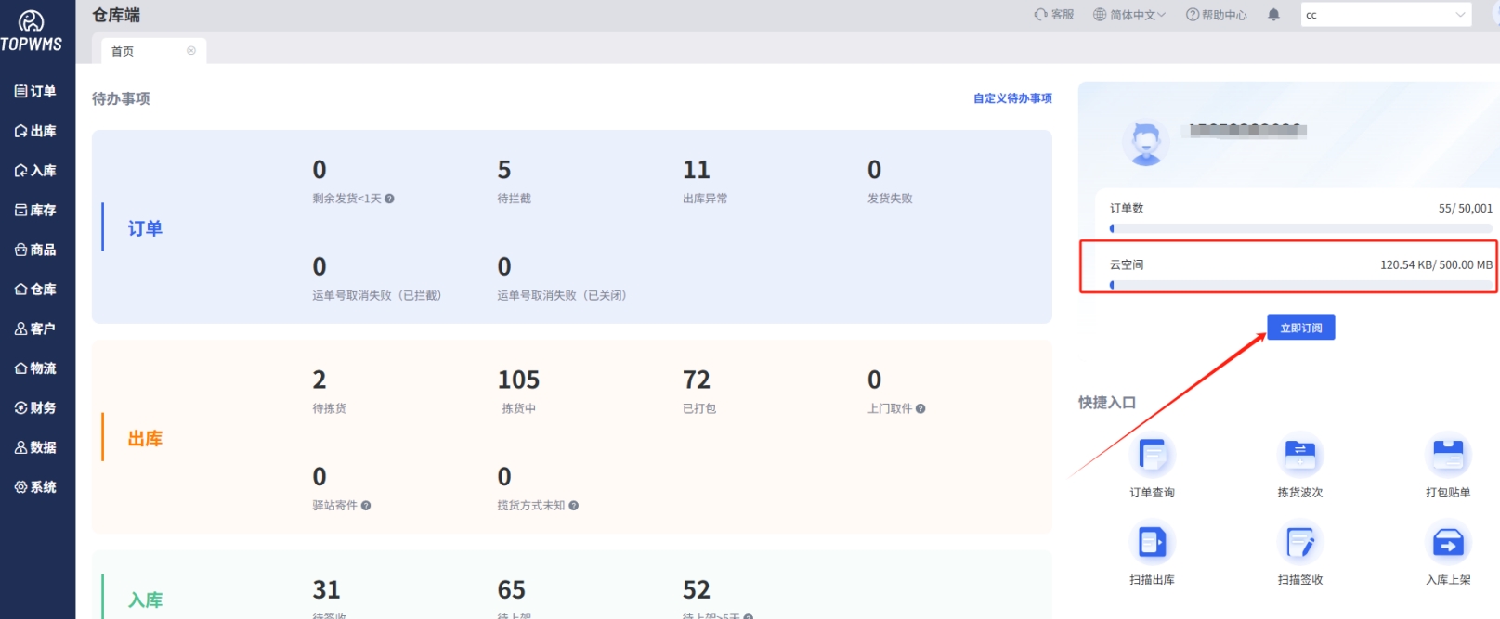Open the 财务 sidebar menu
The image size is (1500, 619).
point(36,407)
